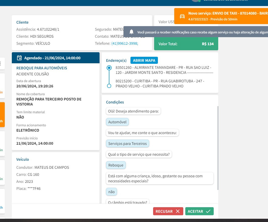268x222 pixels.
Task: Open the Novo serviço ENVIO DE TAXI notification
Action: click(221, 16)
